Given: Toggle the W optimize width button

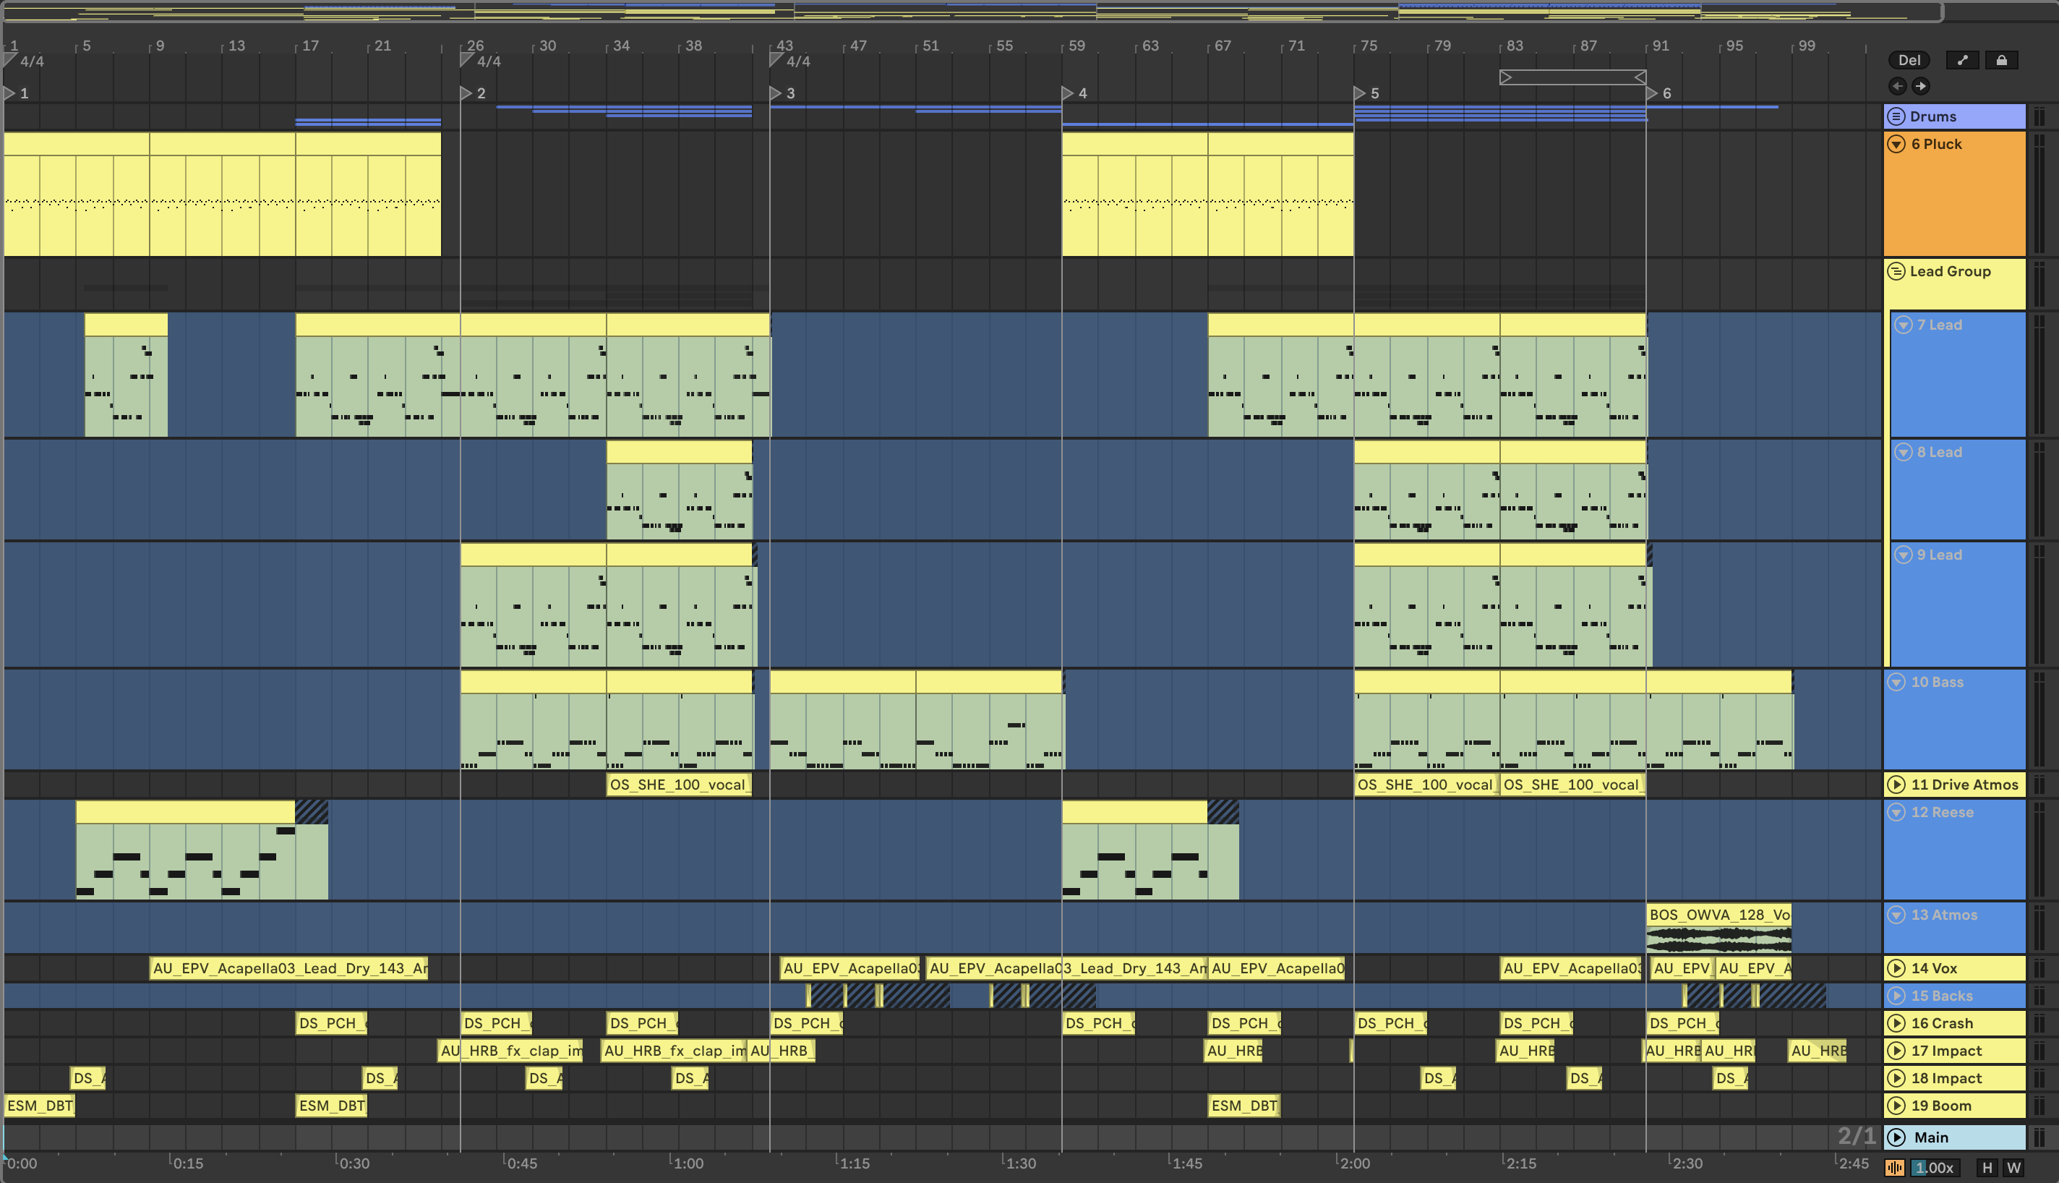Looking at the screenshot, I should tap(2013, 1168).
